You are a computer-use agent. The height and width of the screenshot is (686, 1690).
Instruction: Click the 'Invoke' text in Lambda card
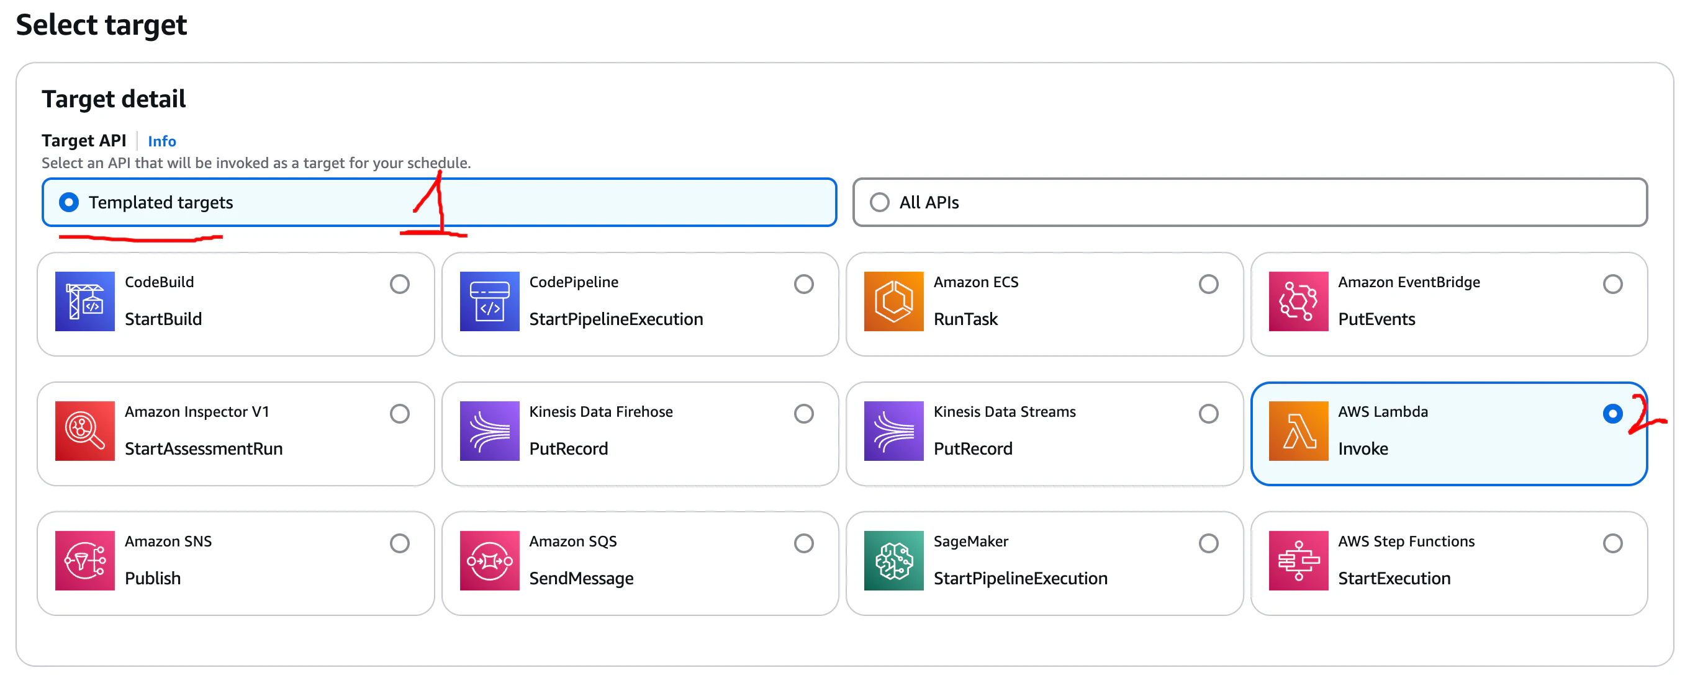coord(1363,449)
